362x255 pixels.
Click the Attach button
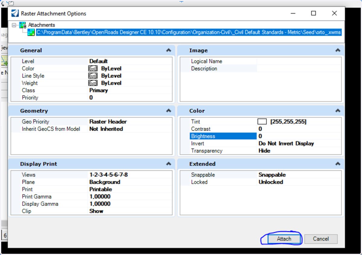(284, 239)
